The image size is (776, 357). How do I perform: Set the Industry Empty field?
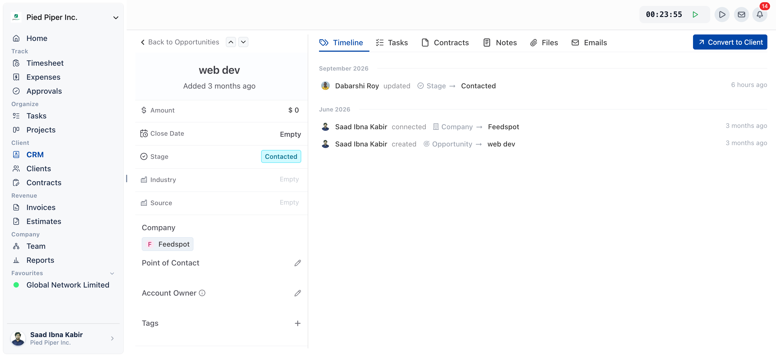coord(289,179)
